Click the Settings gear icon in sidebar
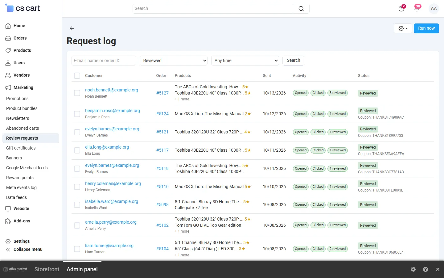The height and width of the screenshot is (278, 444). click(x=8, y=242)
